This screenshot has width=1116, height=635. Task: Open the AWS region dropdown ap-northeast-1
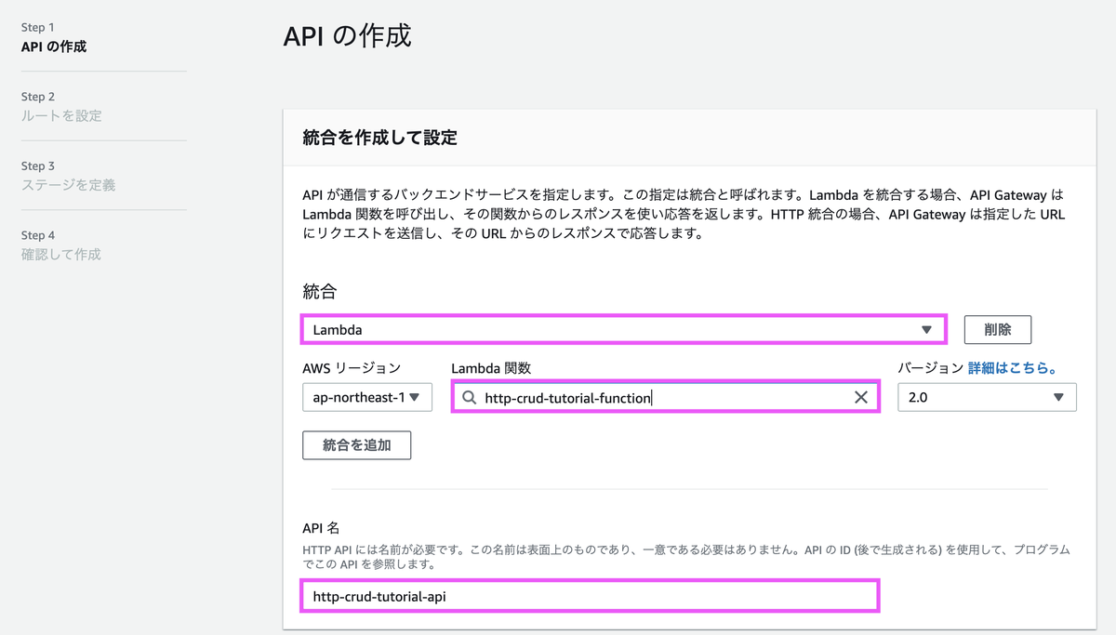[x=367, y=397]
